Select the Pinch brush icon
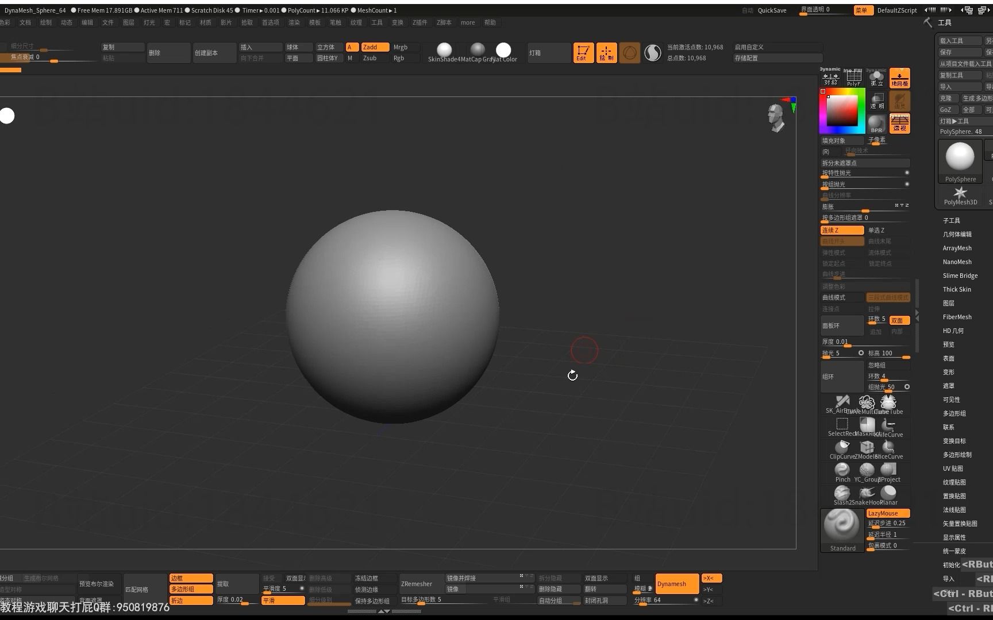The width and height of the screenshot is (993, 620). 842,470
